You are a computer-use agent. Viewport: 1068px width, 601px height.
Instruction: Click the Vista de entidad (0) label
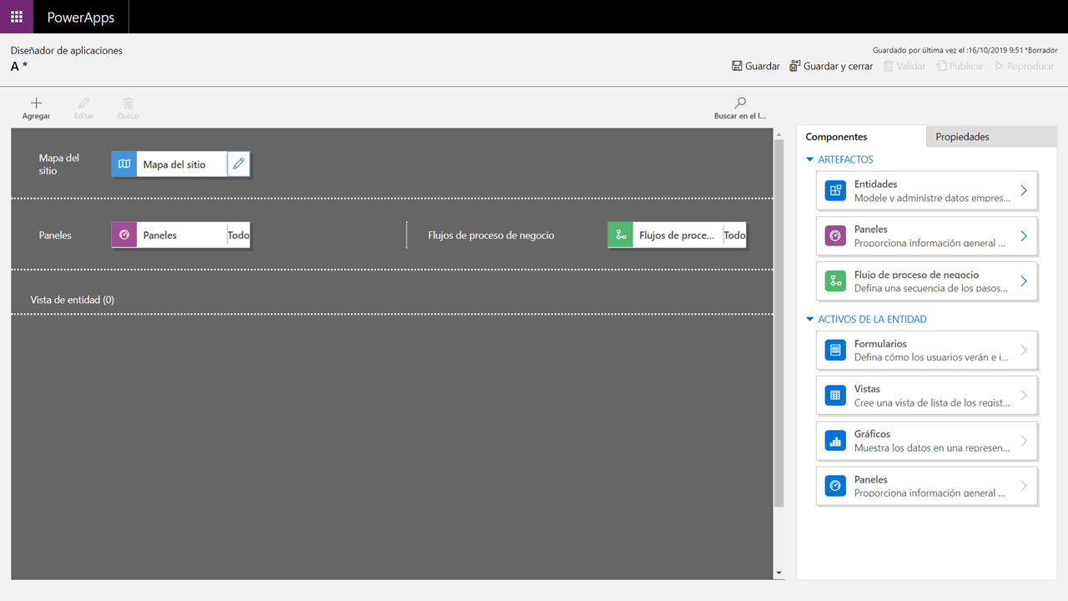tap(73, 300)
